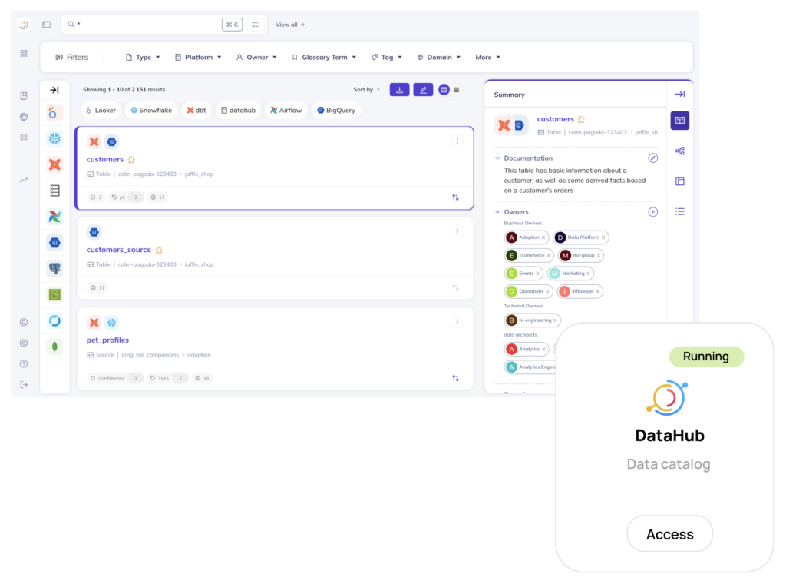
Task: Open the Owner filter dropdown
Action: click(x=256, y=57)
